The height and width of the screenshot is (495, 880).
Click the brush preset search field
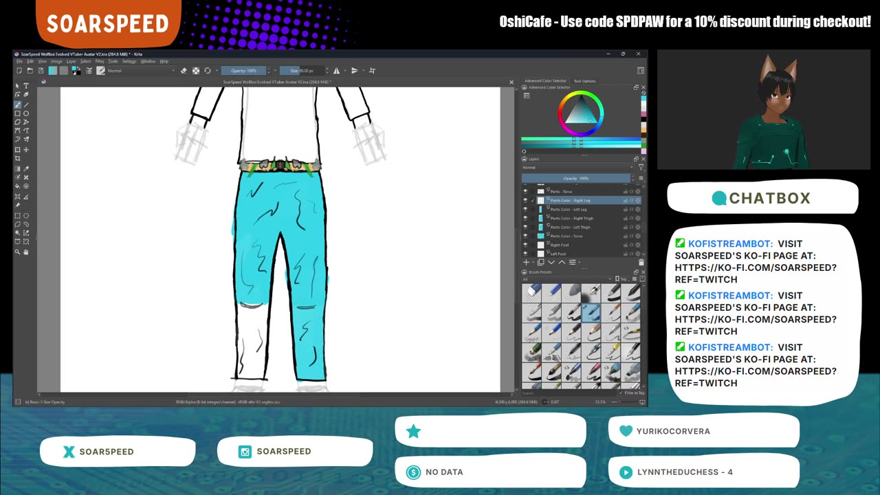pyautogui.click(x=568, y=393)
